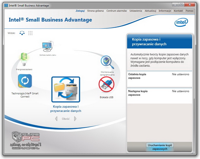200x159 pixels.
Task: Select Kopia zapasowa i przywracanie danych icon
Action: pos(66,90)
